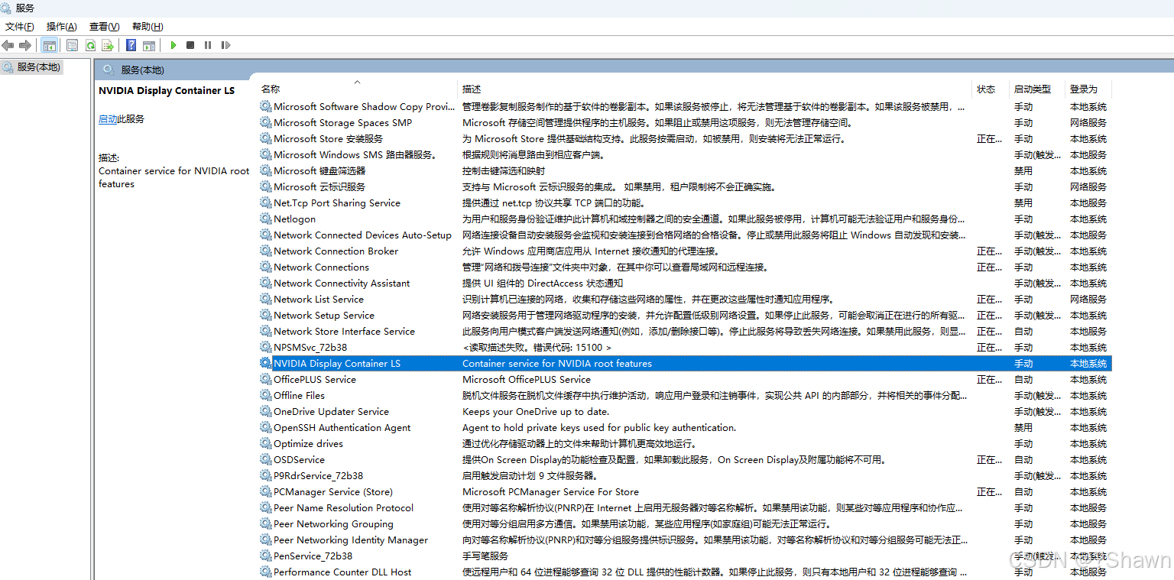This screenshot has height=580, width=1174.
Task: Toggle the Show/Hide Console Tree toolbar icon
Action: tap(50, 45)
